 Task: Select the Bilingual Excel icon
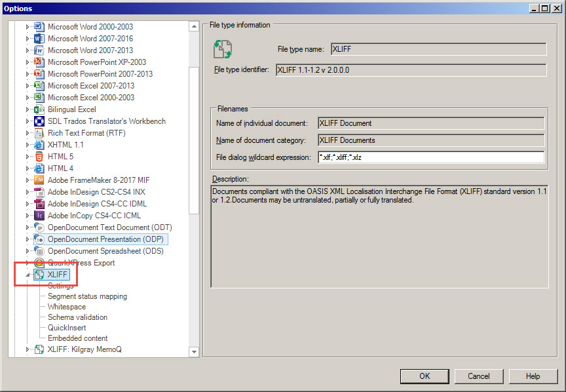[x=39, y=109]
